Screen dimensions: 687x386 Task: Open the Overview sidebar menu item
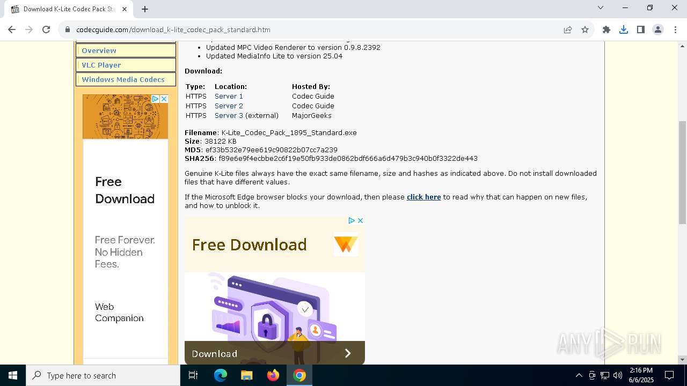126,50
